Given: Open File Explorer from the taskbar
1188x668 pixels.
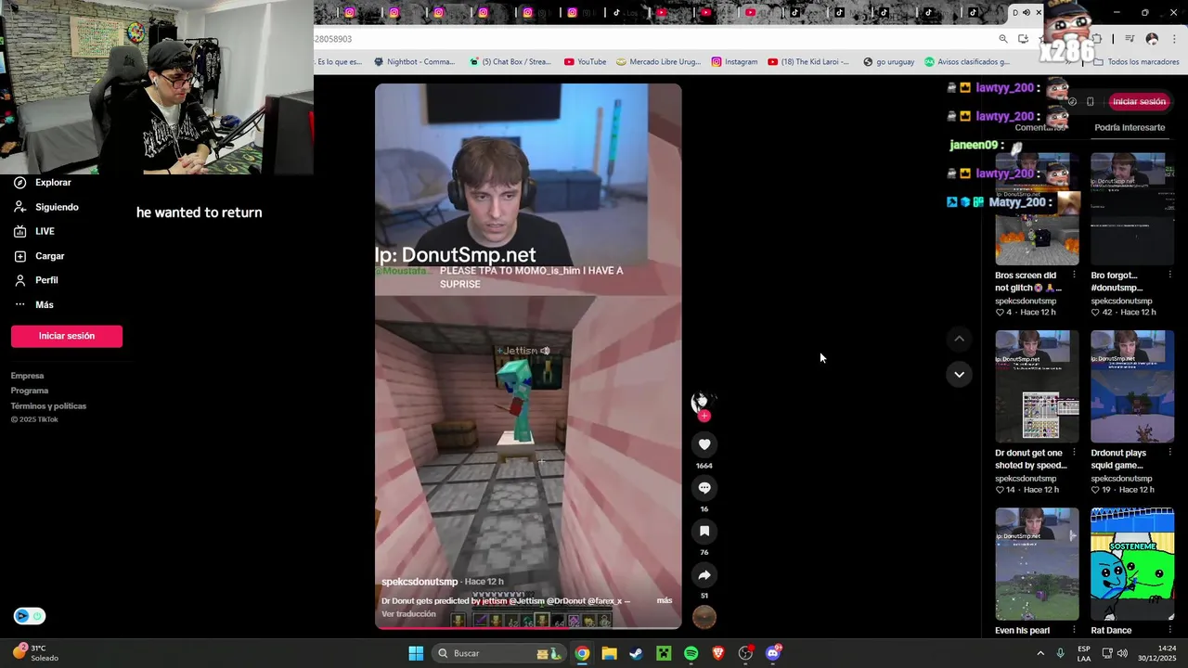Looking at the screenshot, I should pos(609,653).
